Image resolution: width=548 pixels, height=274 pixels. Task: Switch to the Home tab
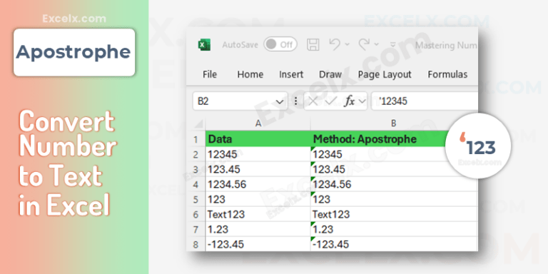pyautogui.click(x=250, y=74)
